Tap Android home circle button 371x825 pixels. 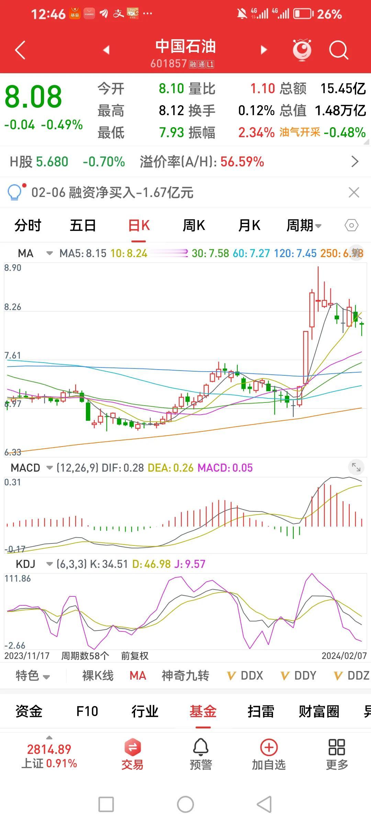tap(185, 804)
